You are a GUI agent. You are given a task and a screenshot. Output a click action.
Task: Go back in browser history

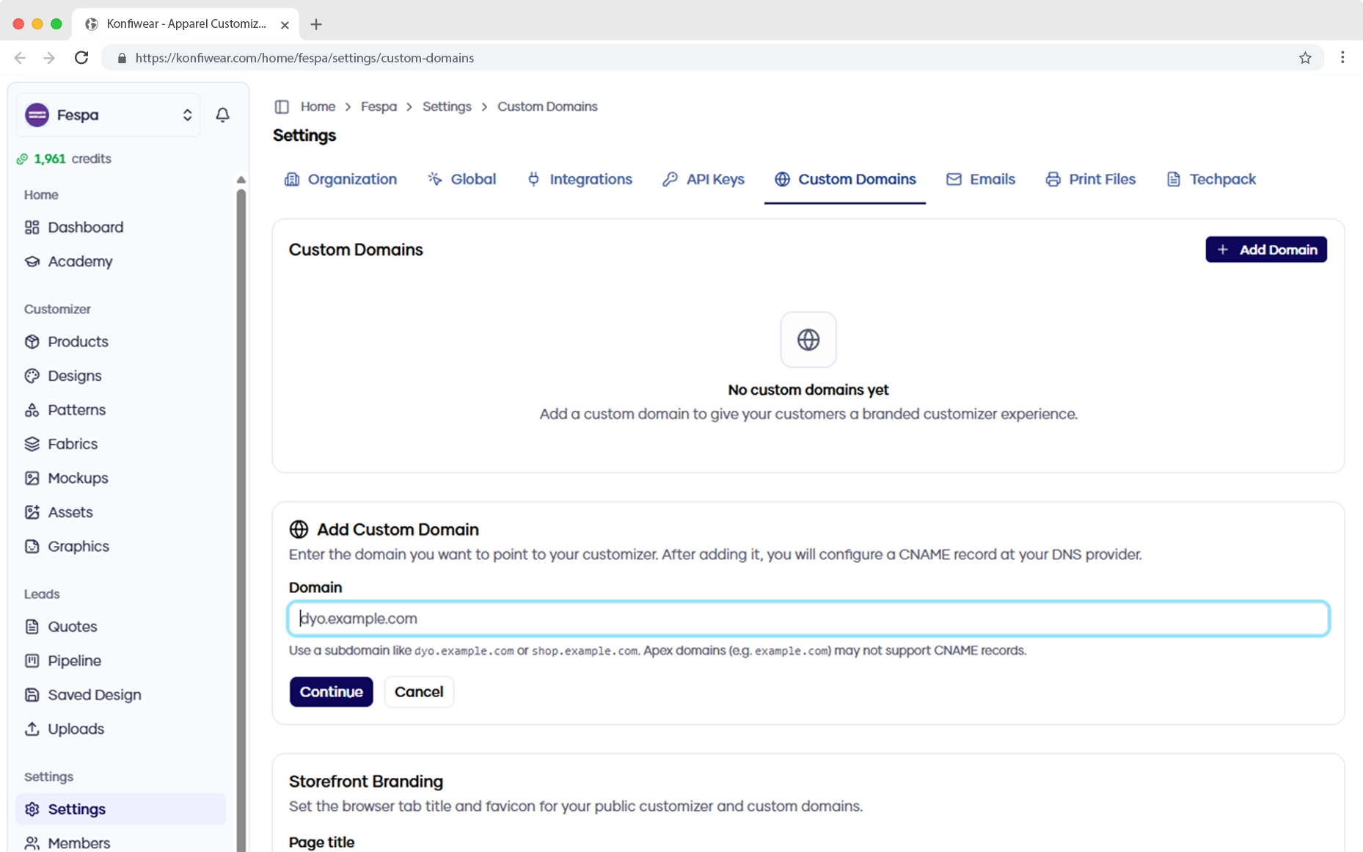click(x=20, y=58)
